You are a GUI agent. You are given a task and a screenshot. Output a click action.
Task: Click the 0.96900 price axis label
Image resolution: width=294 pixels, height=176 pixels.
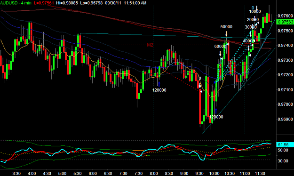click(x=285, y=119)
